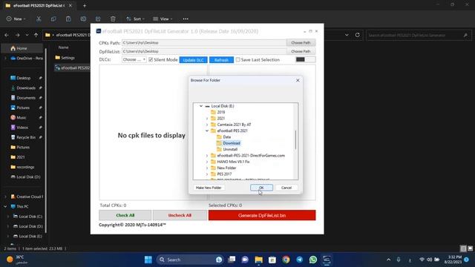
Task: Select the 2019 folder in tree
Action: 221,112
